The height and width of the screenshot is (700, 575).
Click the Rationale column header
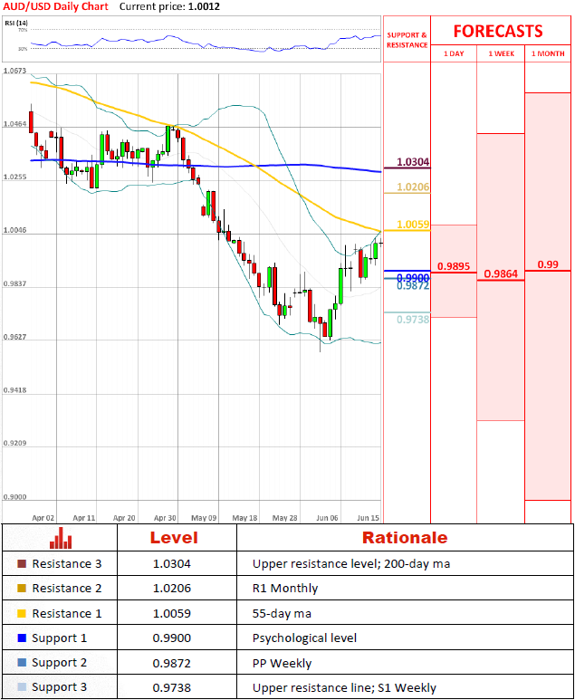(405, 538)
